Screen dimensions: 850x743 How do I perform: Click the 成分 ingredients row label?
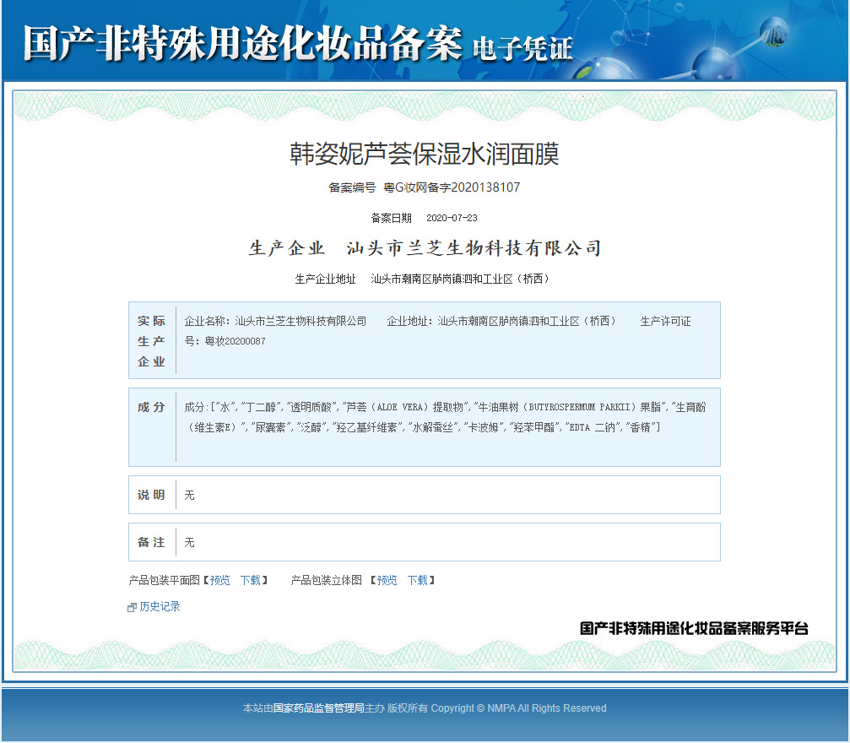pyautogui.click(x=151, y=407)
